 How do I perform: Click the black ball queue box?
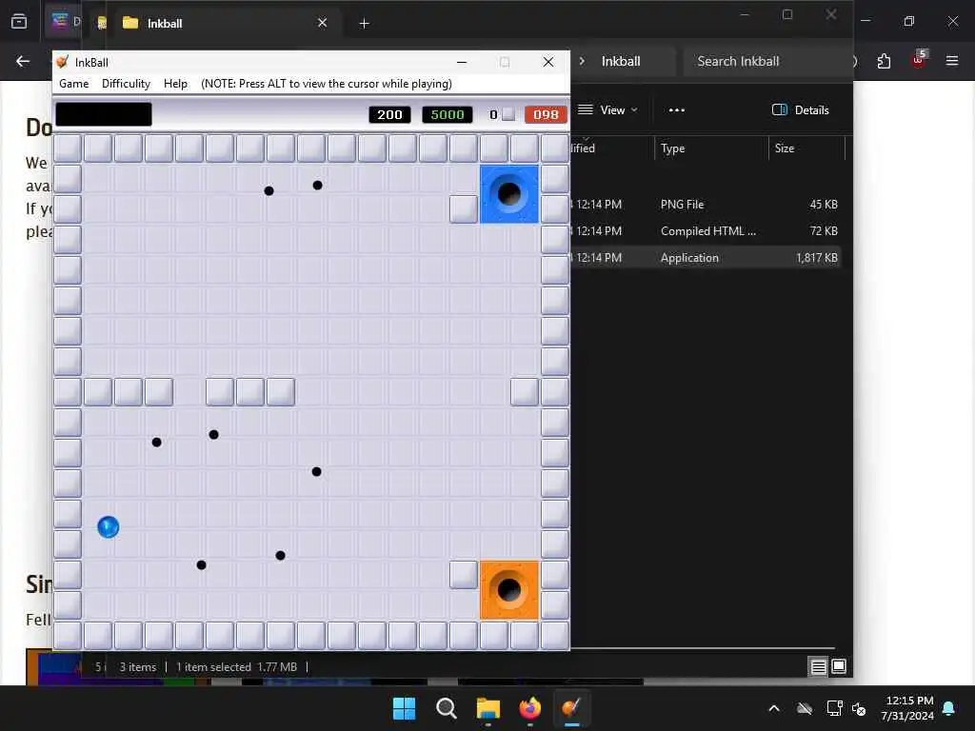pyautogui.click(x=103, y=114)
